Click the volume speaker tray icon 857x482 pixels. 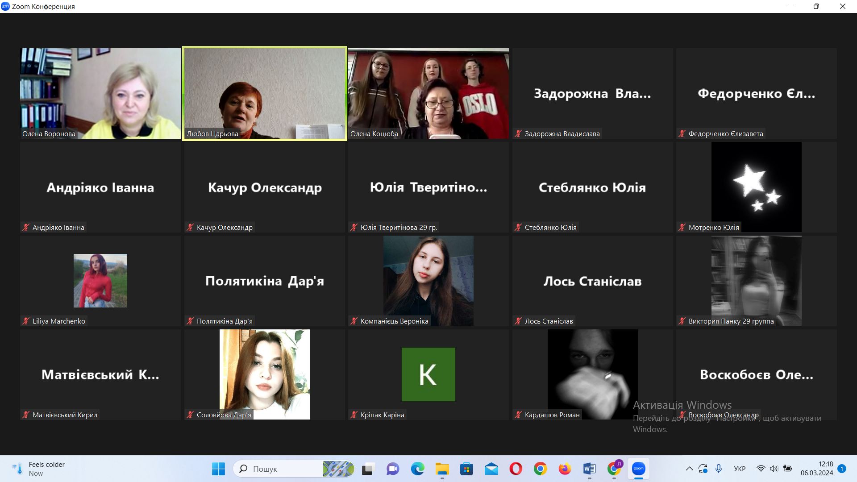(x=774, y=469)
